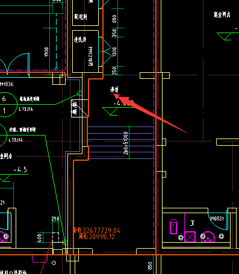This screenshot has width=239, height=274.
Task: Click the white dashed square next to 400
Action: pos(56,237)
